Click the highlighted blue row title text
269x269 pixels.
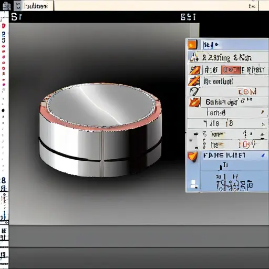224,156
